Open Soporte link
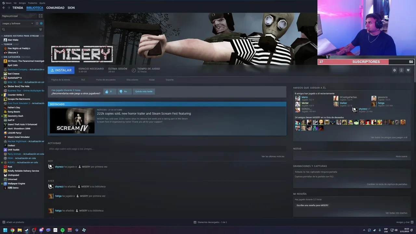Screen dimensions: 416x234 pyautogui.click(x=169, y=80)
